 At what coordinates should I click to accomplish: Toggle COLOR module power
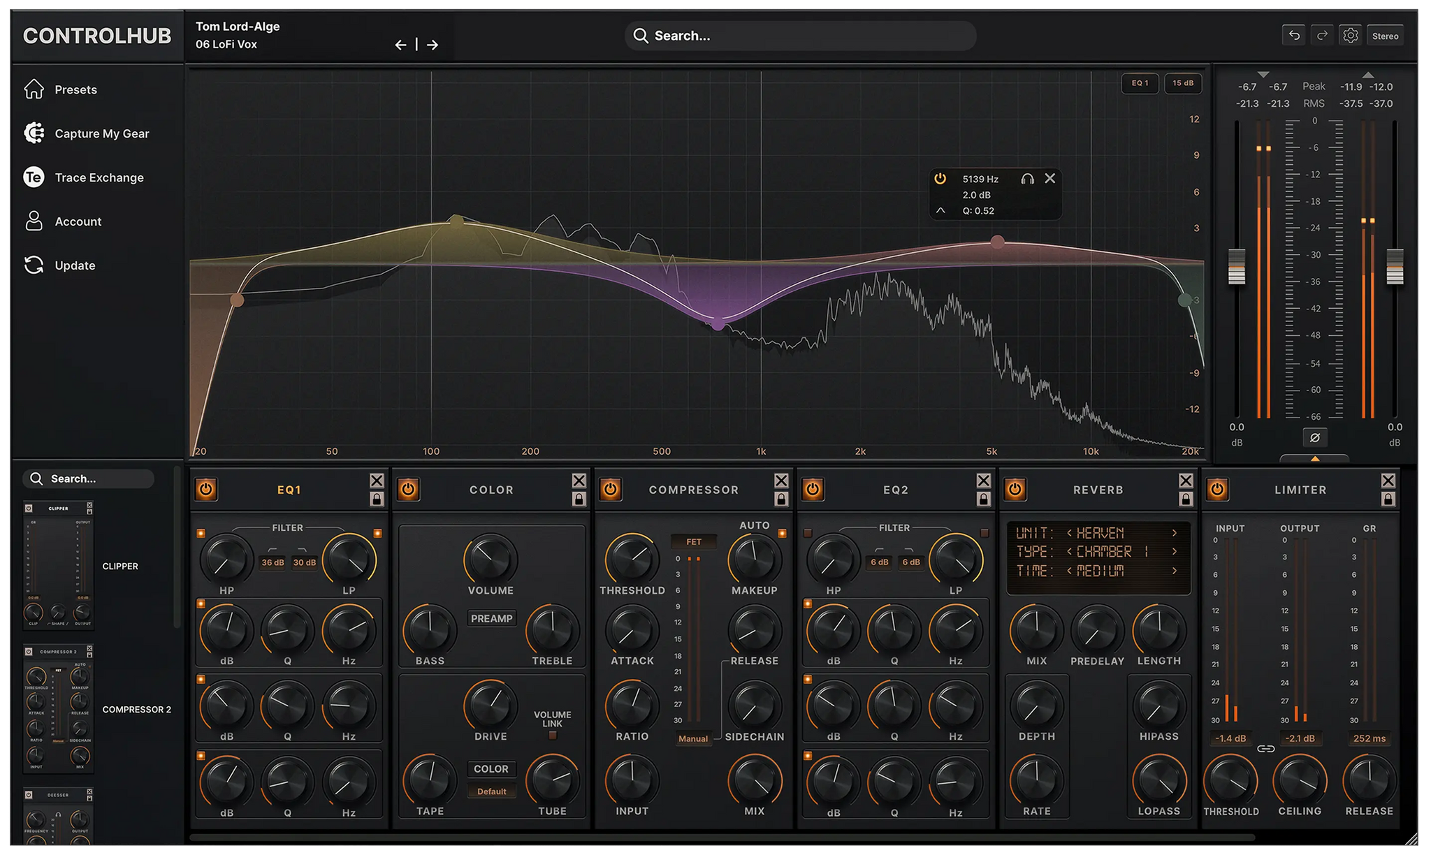[x=408, y=489]
